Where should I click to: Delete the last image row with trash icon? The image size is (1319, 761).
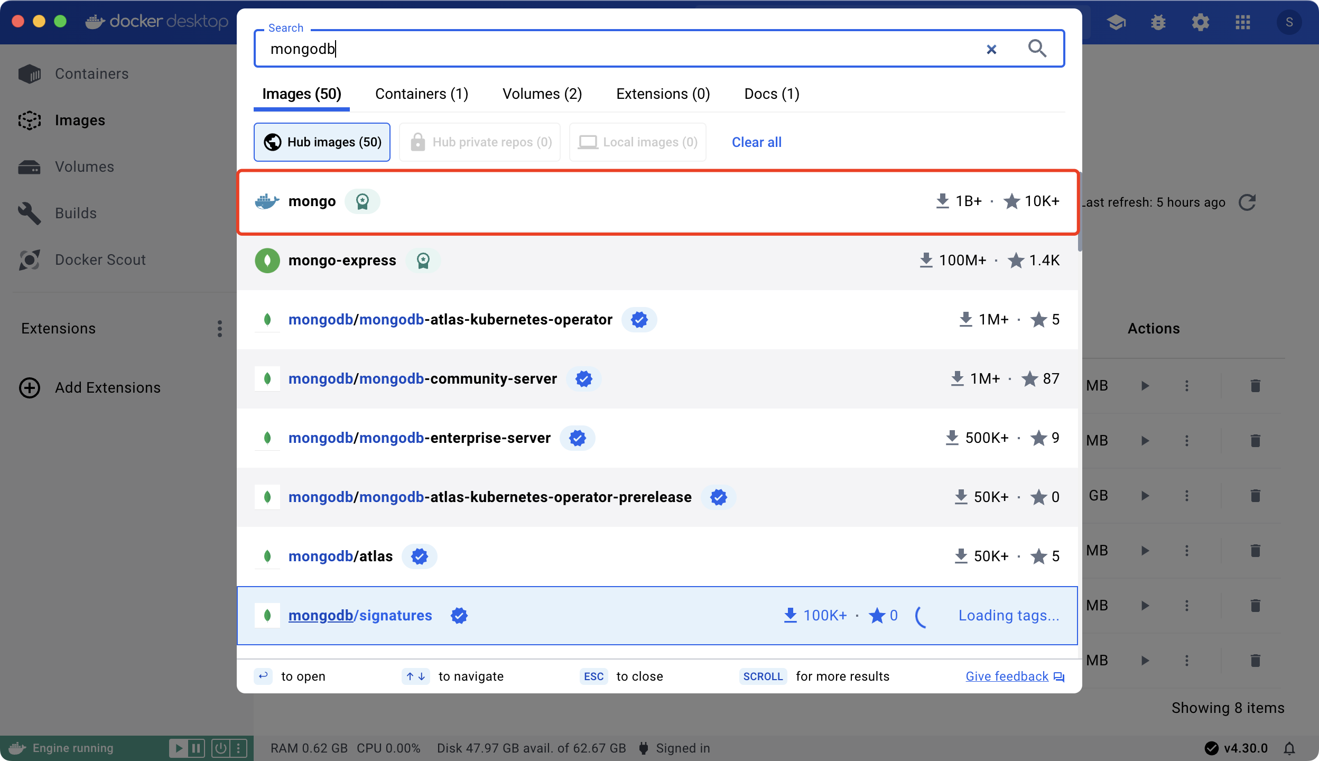tap(1256, 661)
